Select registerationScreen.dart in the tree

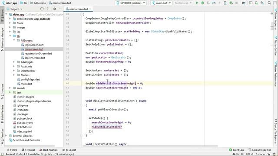coord(38,53)
